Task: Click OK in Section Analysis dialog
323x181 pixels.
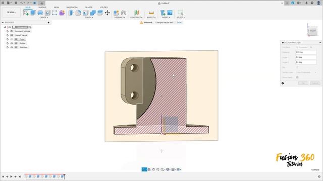Action: [303, 83]
